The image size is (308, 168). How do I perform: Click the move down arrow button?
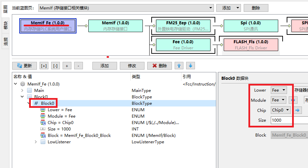(x=190, y=66)
